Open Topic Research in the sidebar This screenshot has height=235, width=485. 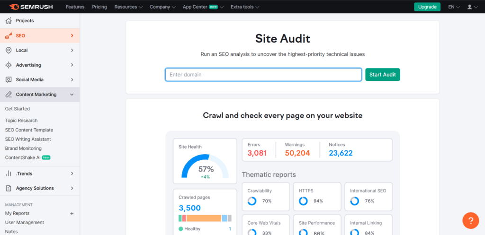tap(21, 121)
